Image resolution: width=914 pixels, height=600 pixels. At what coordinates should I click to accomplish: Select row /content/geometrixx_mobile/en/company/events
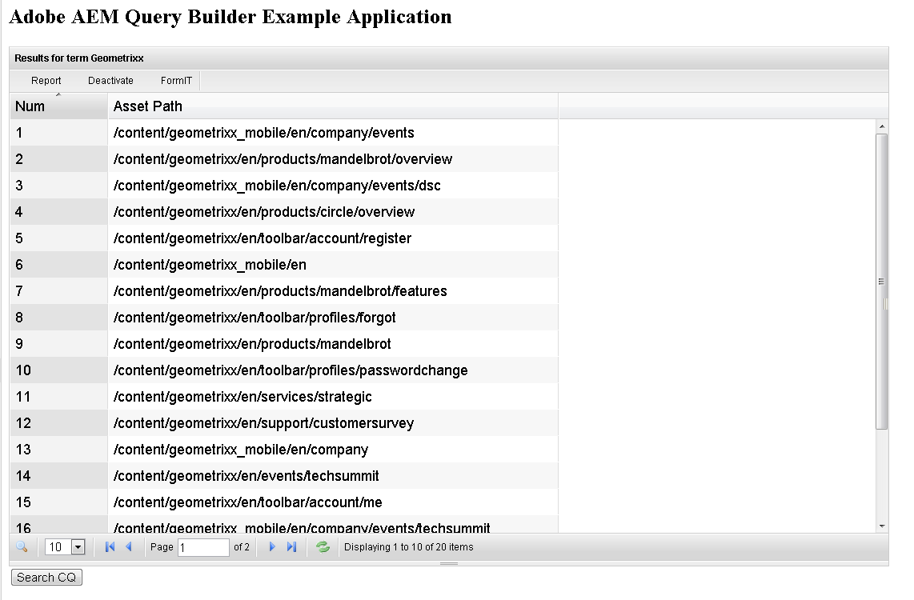(x=284, y=133)
